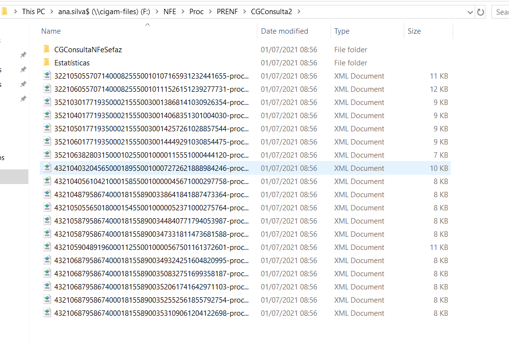509x348 pixels.
Task: Click XML icon of file 43210687958674000181558900352552561855792754
Action: pos(47,300)
